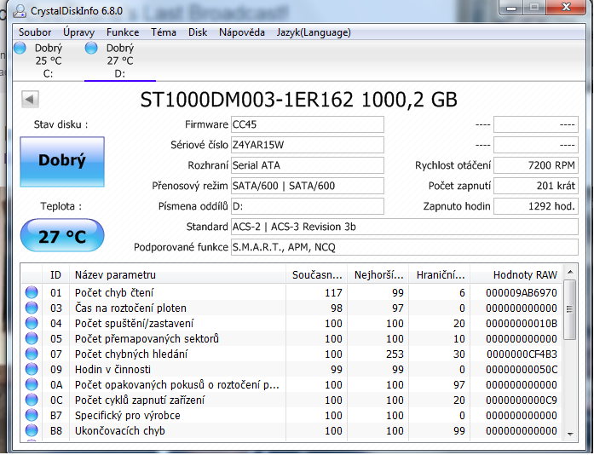The image size is (594, 455).
Task: Click RAW value 00000000010B
Action: (522, 324)
